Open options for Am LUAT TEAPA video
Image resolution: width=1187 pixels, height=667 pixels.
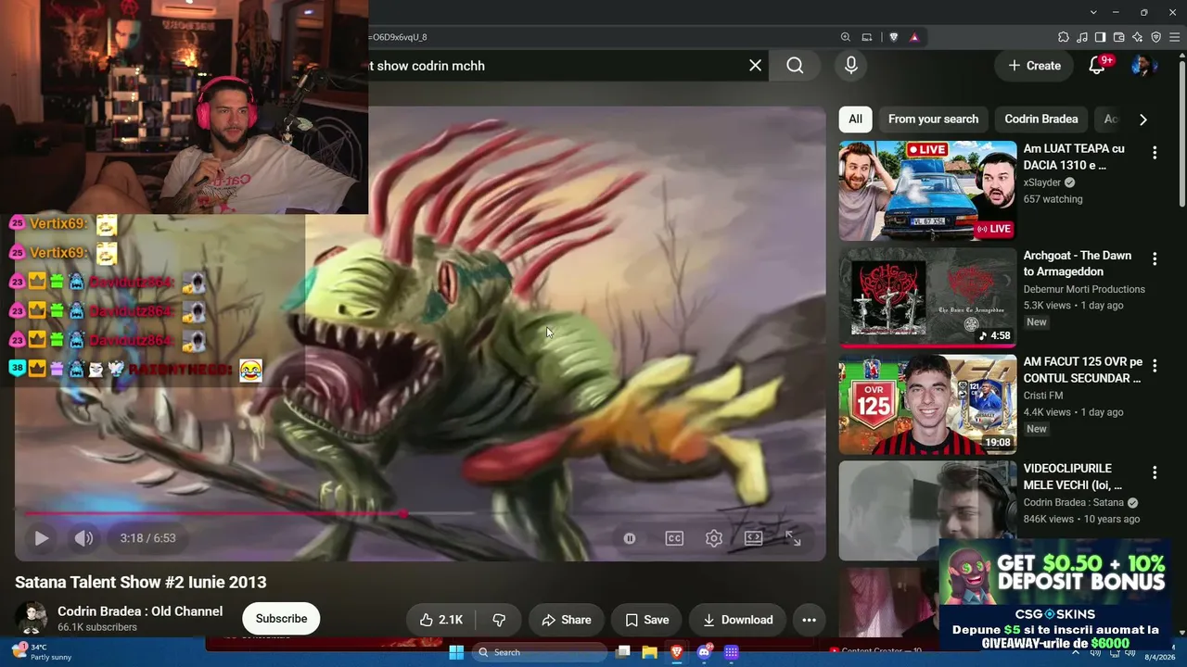(1155, 153)
